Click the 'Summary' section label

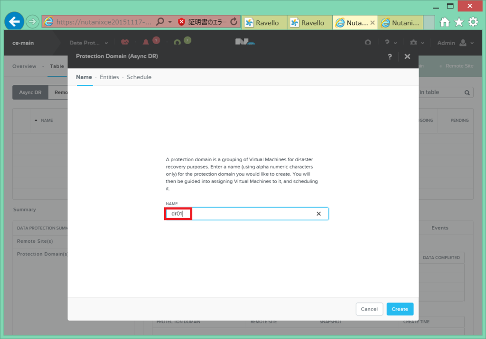(25, 210)
